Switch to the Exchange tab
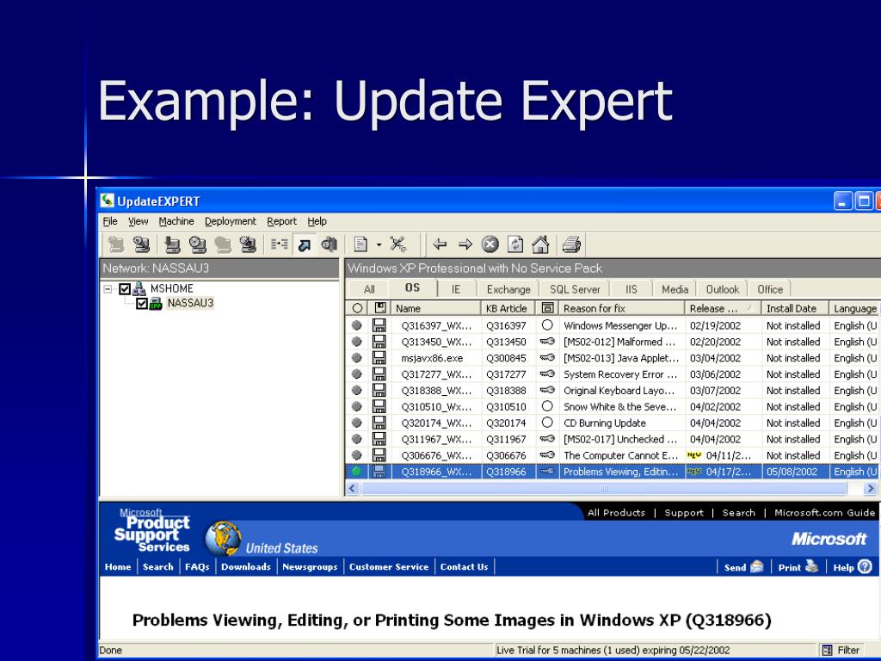This screenshot has width=881, height=661. 508,289
